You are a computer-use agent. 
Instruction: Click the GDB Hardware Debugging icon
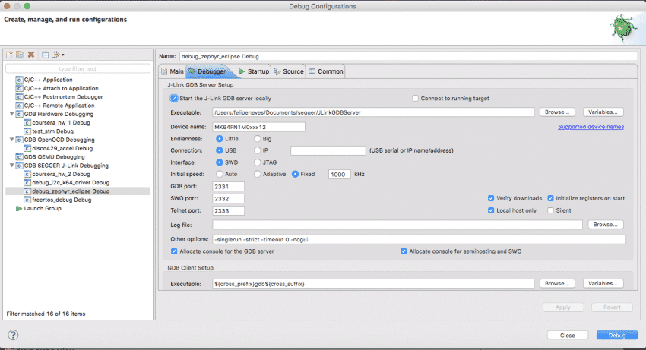19,114
